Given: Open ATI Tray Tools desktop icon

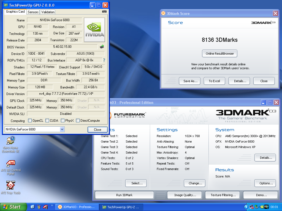Looking at the screenshot, I should [x=11, y=188].
